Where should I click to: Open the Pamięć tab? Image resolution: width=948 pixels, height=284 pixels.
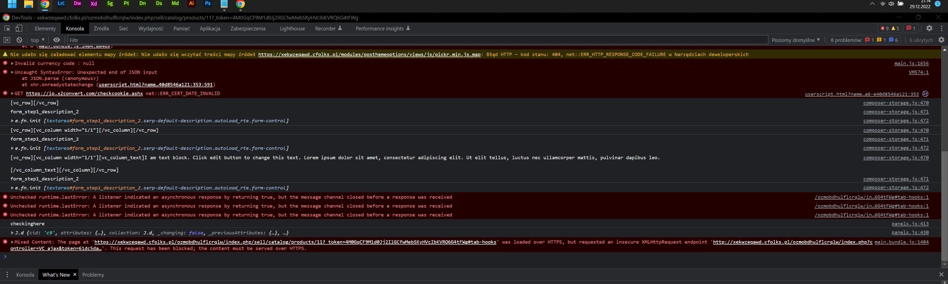(181, 29)
